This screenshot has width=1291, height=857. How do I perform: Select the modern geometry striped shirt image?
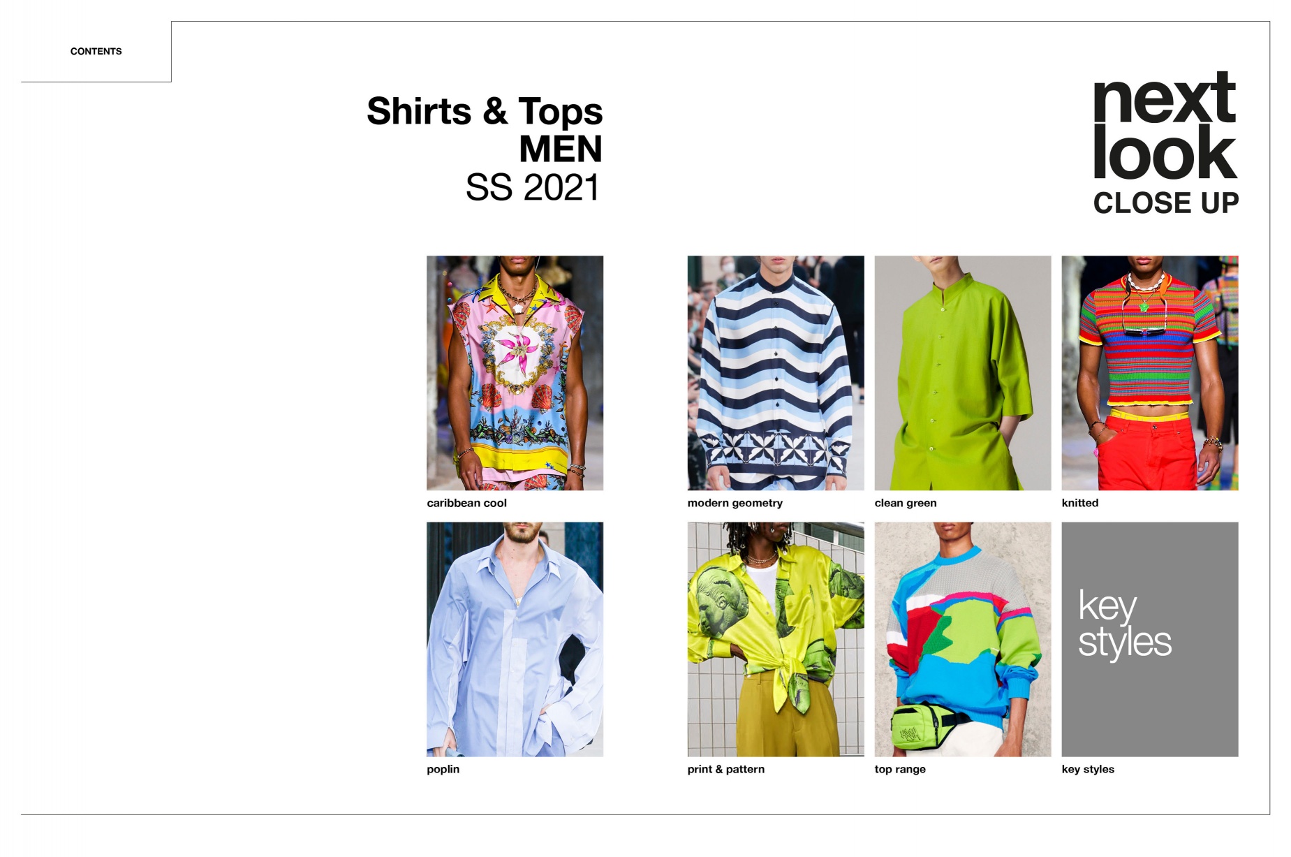click(775, 373)
